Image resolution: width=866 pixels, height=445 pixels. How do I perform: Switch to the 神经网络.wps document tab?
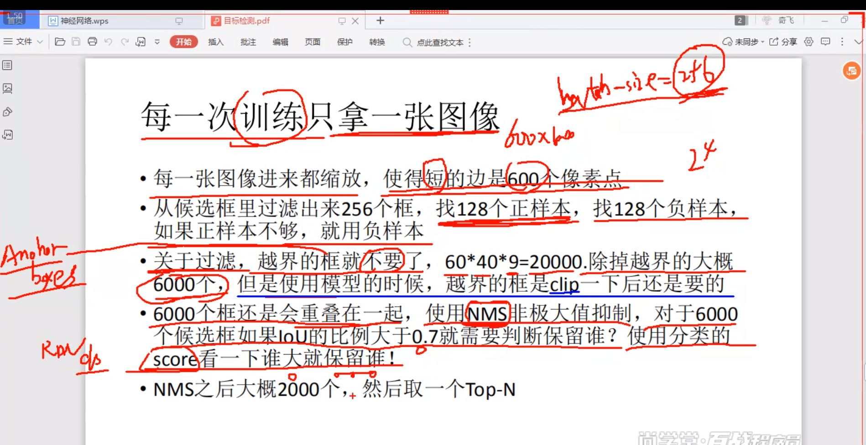(x=84, y=21)
